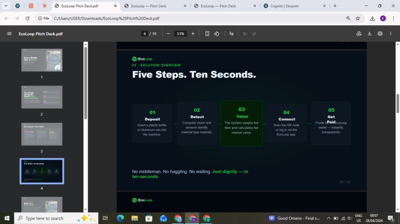The width and height of the screenshot is (400, 224).
Task: Click the address bar file path
Action: (106, 18)
